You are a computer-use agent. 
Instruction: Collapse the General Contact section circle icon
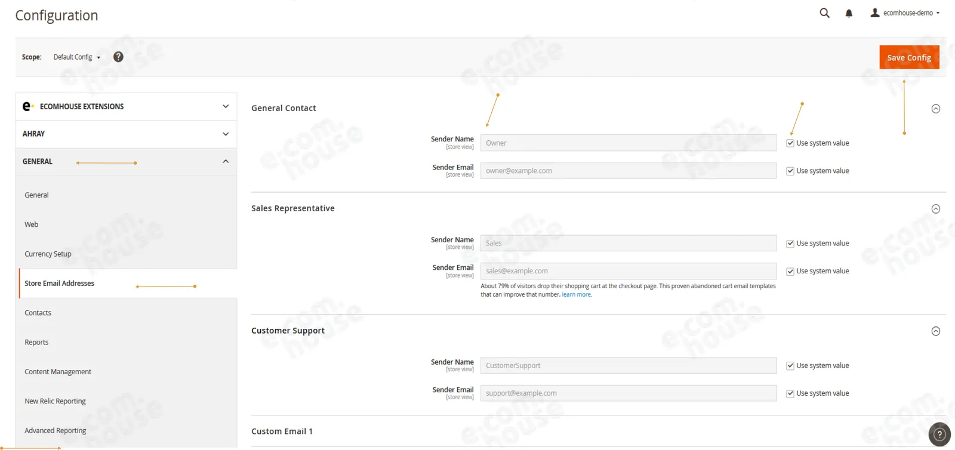935,109
